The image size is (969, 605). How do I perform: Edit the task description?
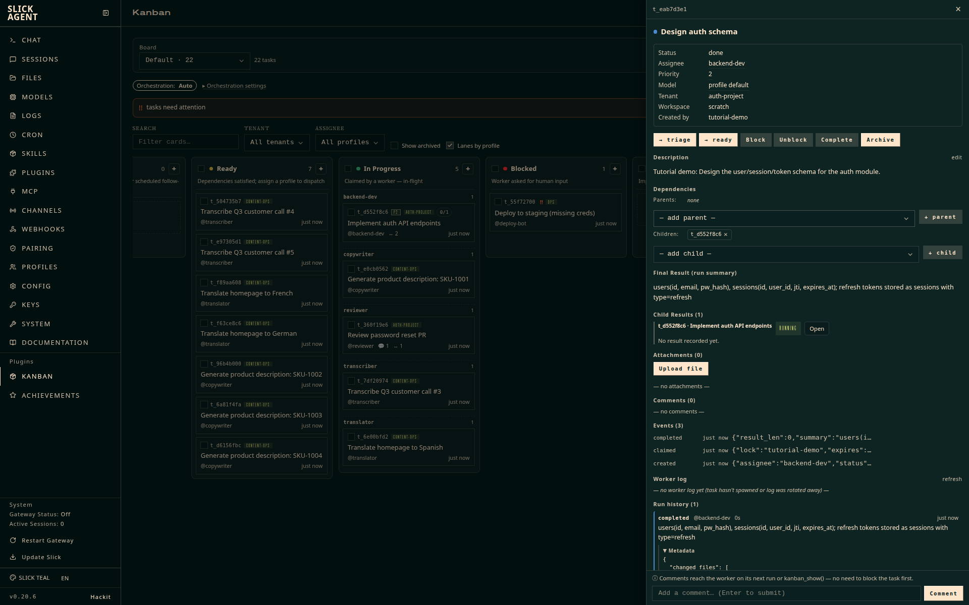click(956, 157)
